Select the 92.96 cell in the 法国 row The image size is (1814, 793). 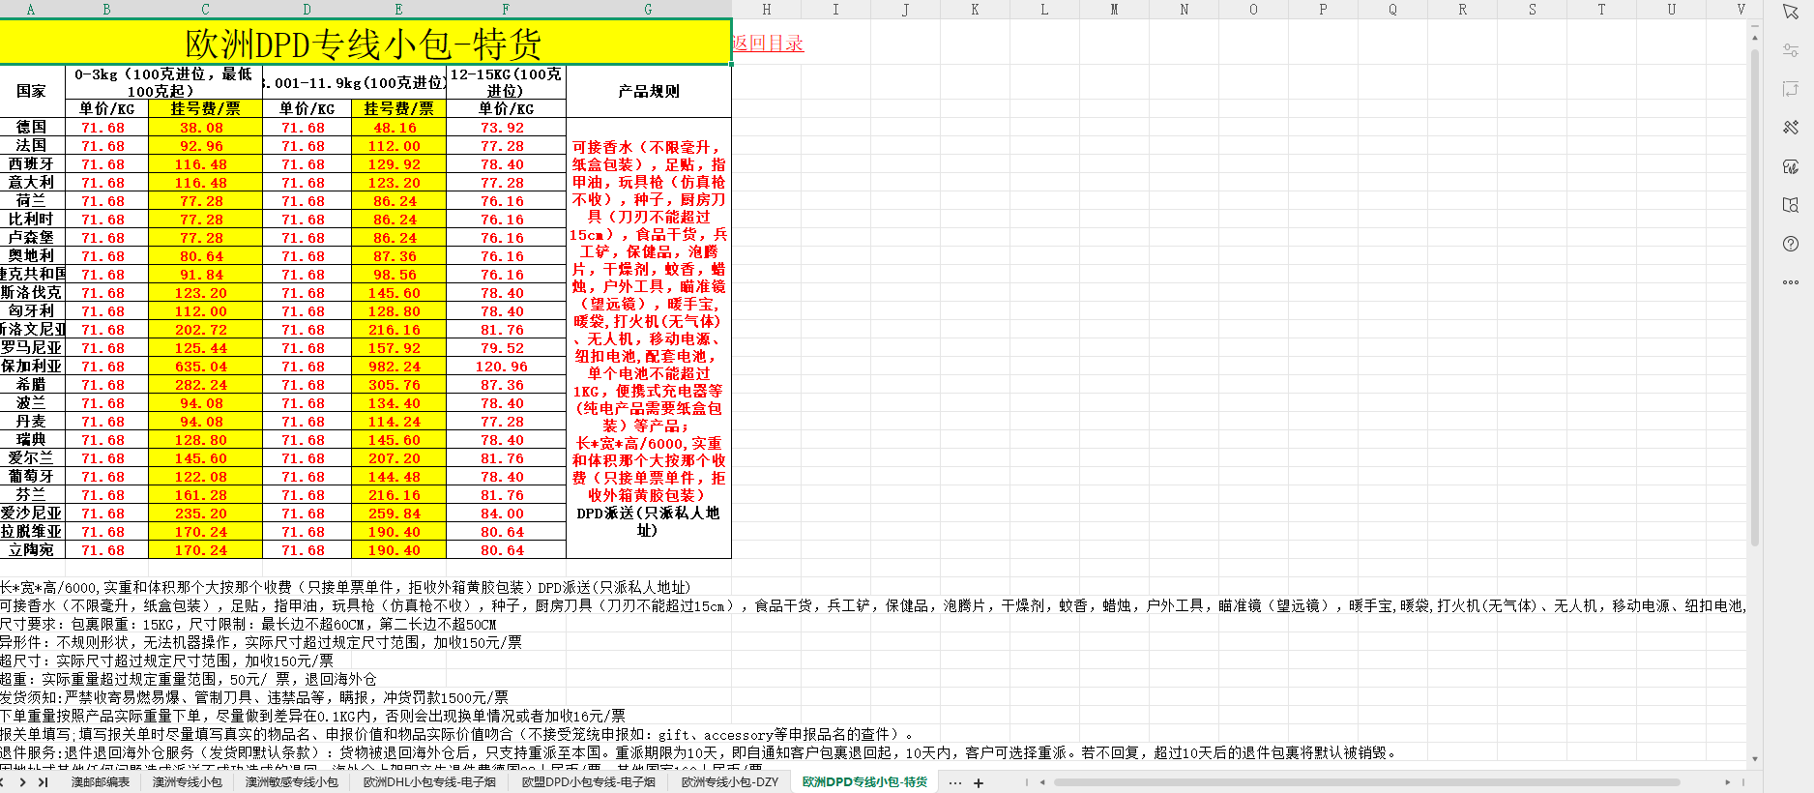coord(205,146)
